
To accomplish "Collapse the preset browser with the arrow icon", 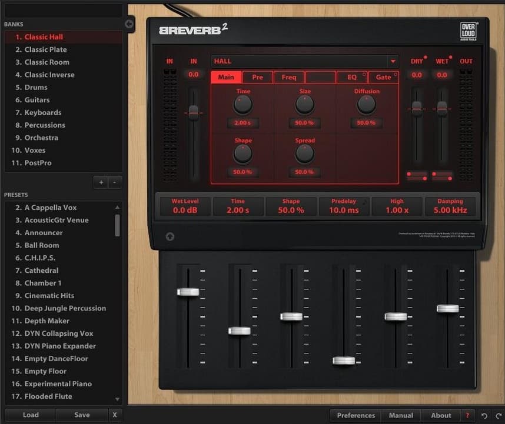I will pyautogui.click(x=129, y=24).
